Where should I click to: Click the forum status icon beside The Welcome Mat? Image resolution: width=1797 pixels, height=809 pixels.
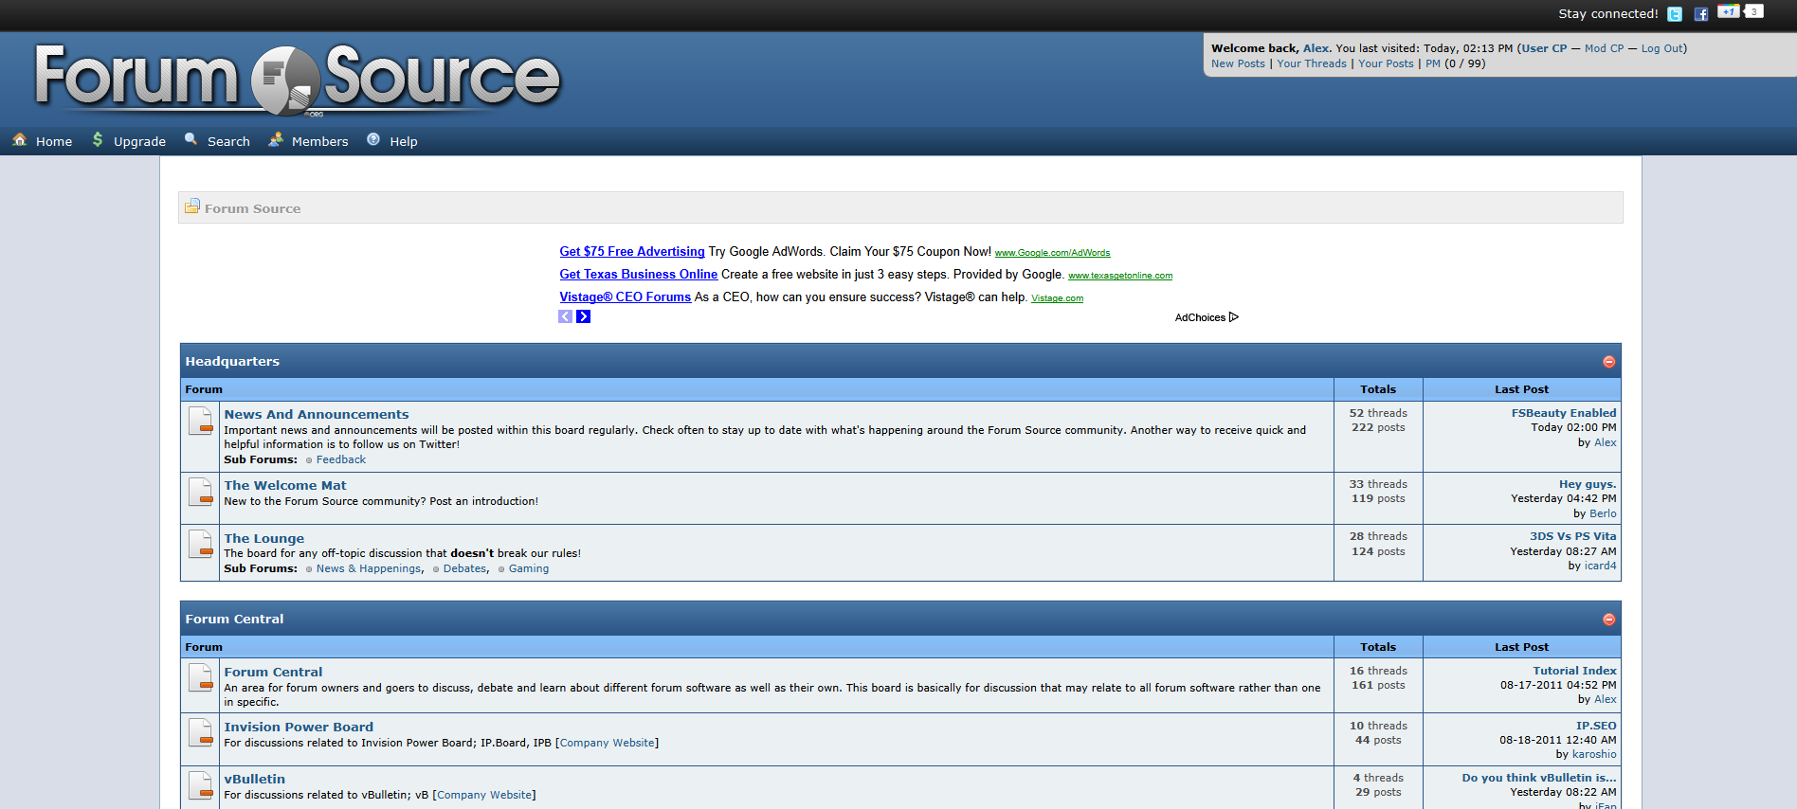201,492
